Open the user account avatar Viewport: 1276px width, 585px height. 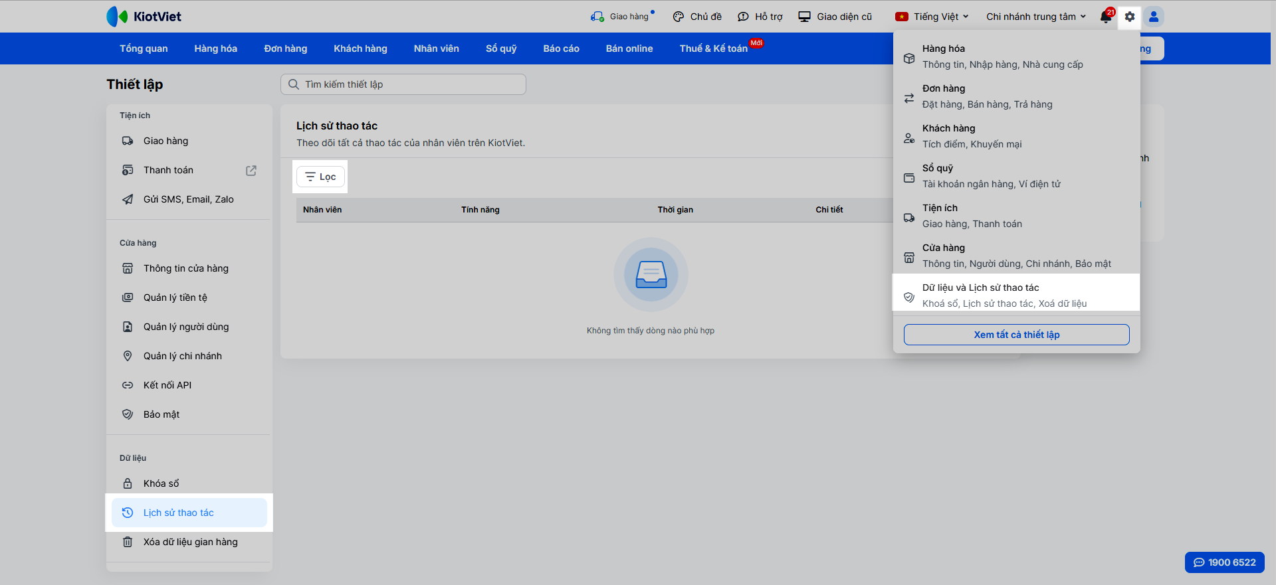(x=1154, y=17)
